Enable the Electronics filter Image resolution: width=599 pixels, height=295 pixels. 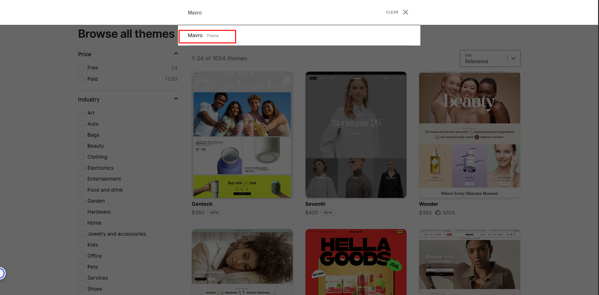tap(81, 167)
